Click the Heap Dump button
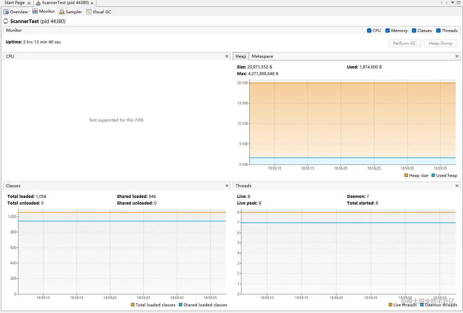The image size is (463, 313). tap(441, 43)
